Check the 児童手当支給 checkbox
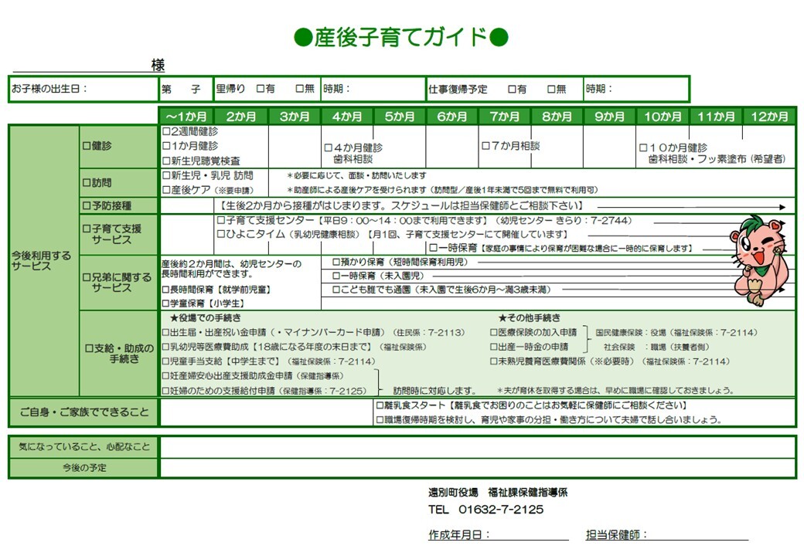Image resolution: width=804 pixels, height=556 pixels. (x=165, y=361)
